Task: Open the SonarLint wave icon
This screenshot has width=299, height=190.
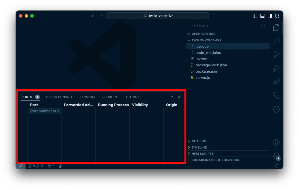Action: tap(276, 109)
